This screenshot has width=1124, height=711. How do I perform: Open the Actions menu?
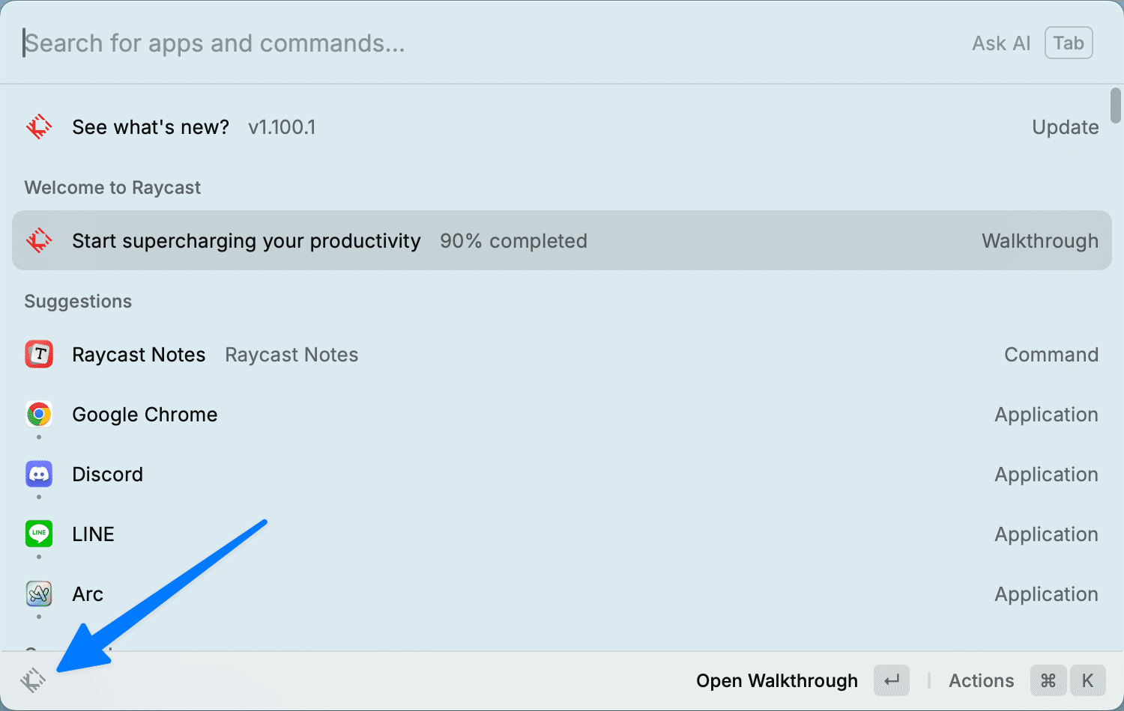pos(981,681)
